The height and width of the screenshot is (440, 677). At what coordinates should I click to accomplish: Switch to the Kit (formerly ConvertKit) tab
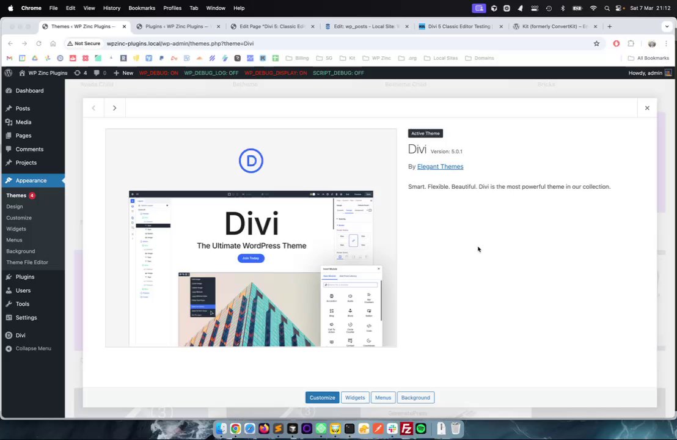[555, 26]
